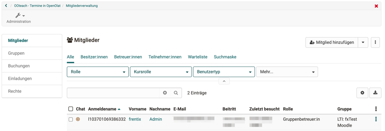Switch to the Besitzer:innen tab
This screenshot has height=131, width=385.
[x=94, y=57]
